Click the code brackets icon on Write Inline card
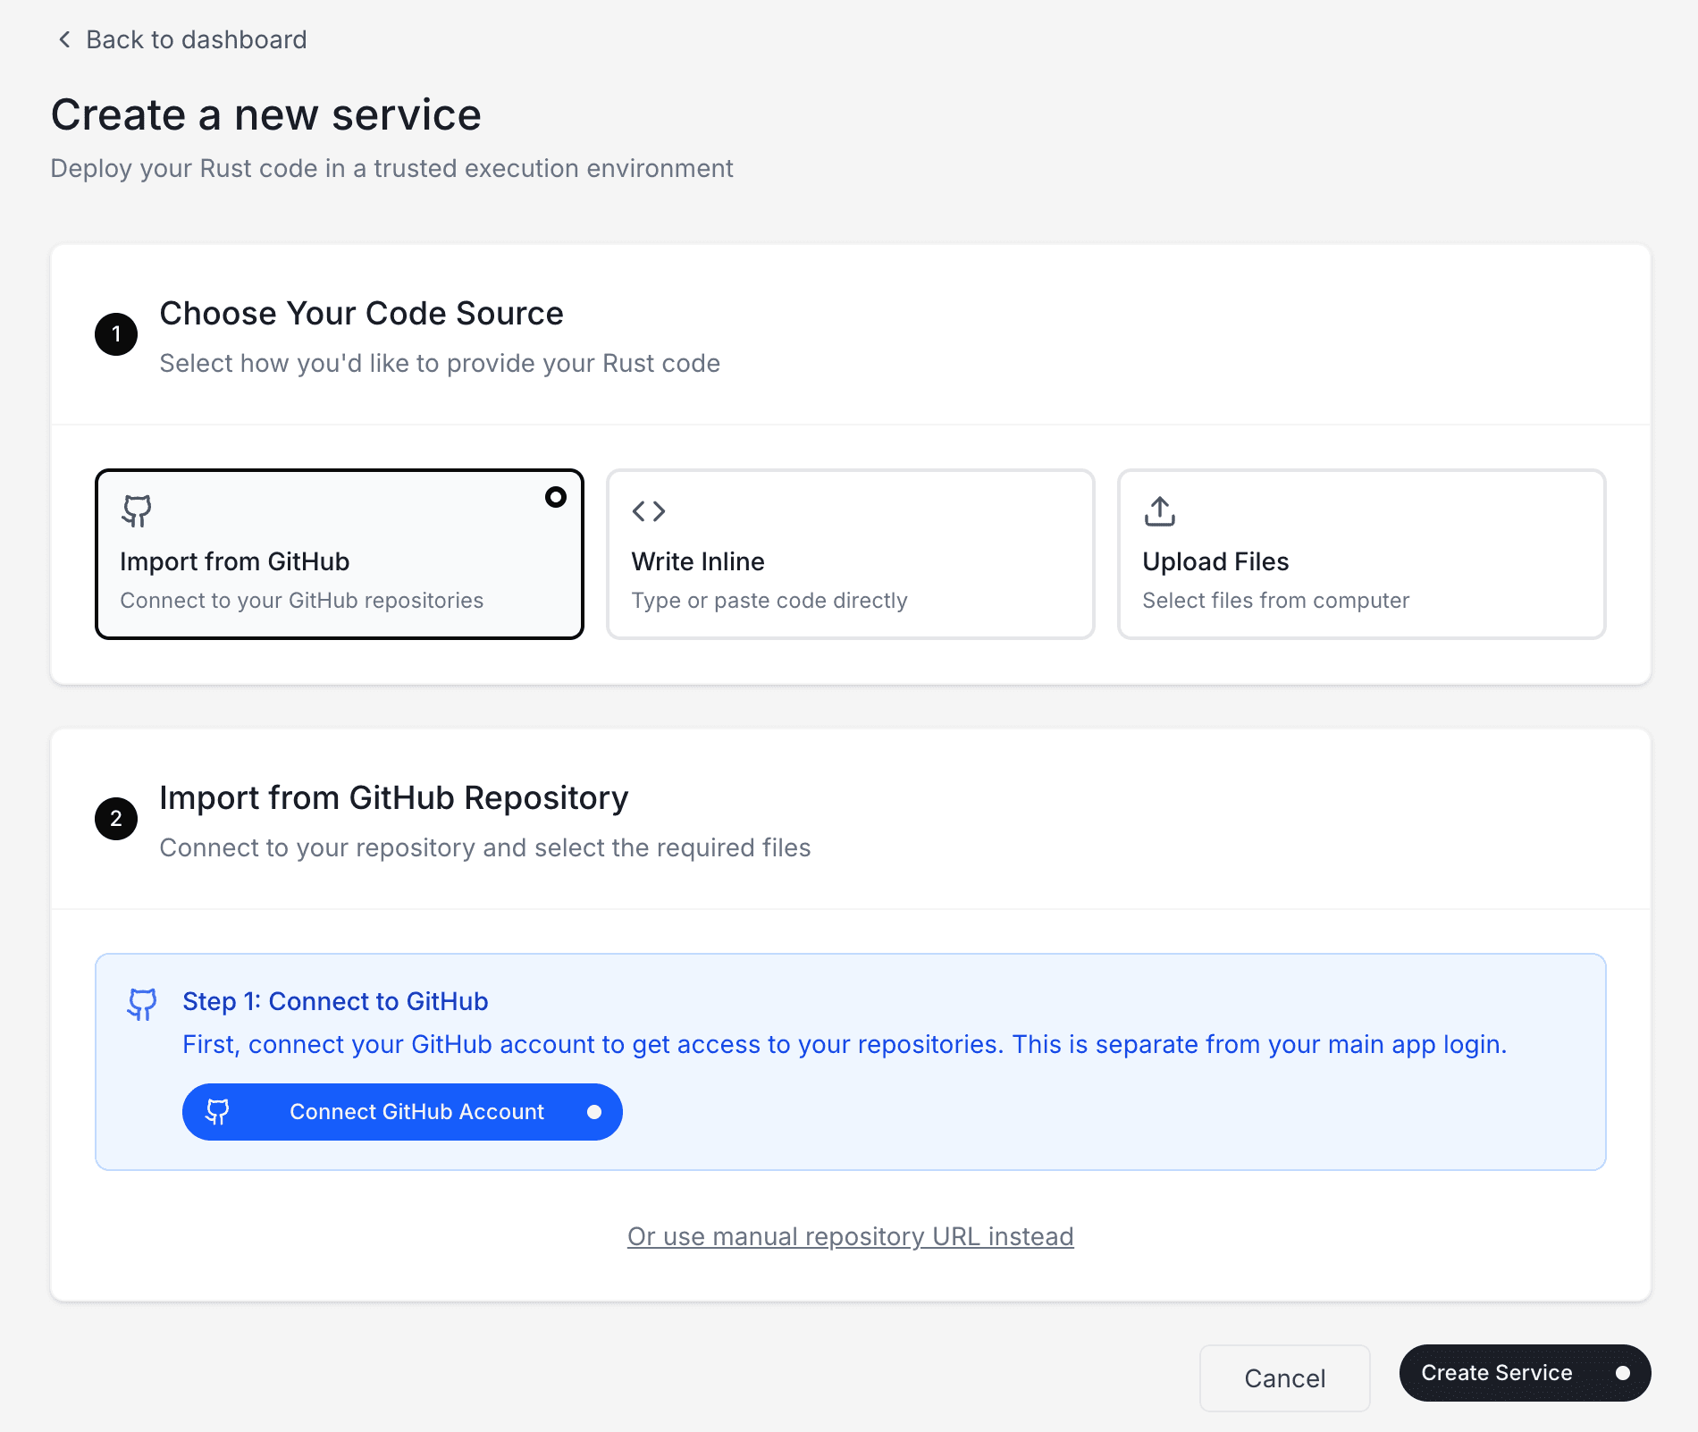This screenshot has width=1698, height=1432. pyautogui.click(x=649, y=511)
